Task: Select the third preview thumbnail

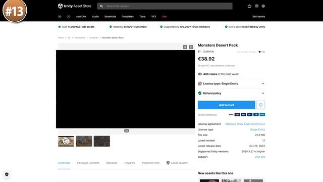Action: tap(102, 141)
